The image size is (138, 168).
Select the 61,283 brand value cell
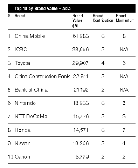81,36
